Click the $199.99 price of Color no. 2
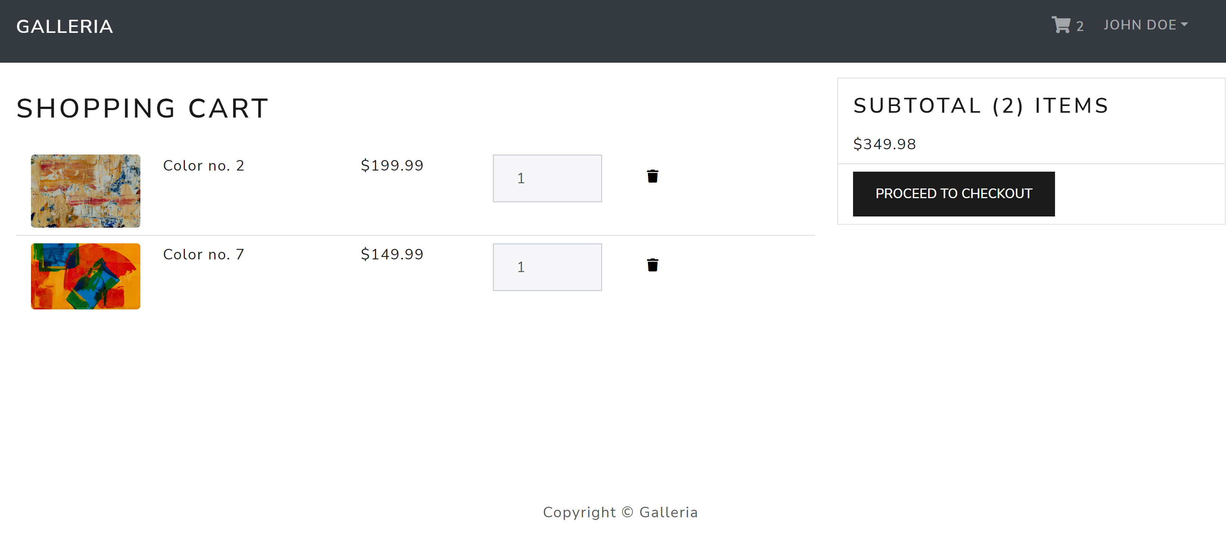1226x543 pixels. pos(392,166)
